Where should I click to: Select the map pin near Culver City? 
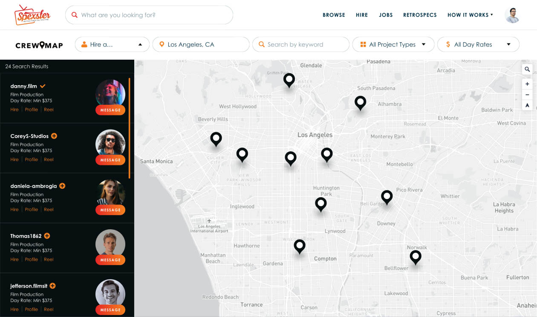[x=216, y=140]
